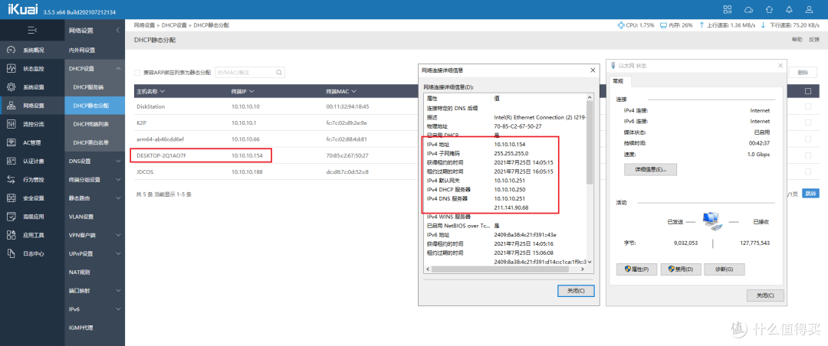The height and width of the screenshot is (346, 828).
Task: Collapse the sidebar with the hamburger icon
Action: 31,30
